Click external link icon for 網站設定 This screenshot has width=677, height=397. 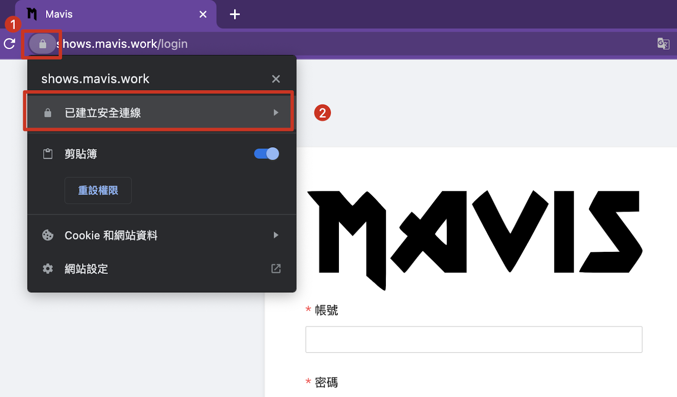[x=276, y=268]
